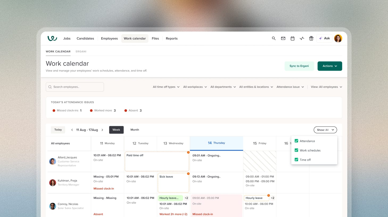The height and width of the screenshot is (217, 388).
Task: Open View: All employees dropdown
Action: click(x=326, y=87)
